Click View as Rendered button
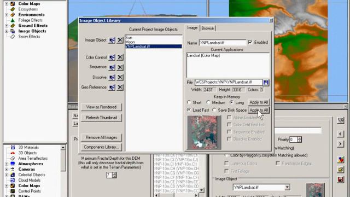This screenshot has height=197, width=350. click(x=101, y=107)
